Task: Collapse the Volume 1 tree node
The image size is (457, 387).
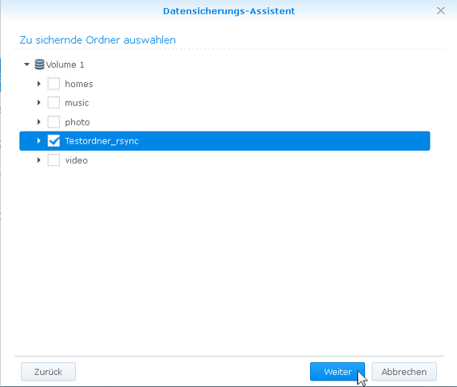Action: pyautogui.click(x=27, y=65)
